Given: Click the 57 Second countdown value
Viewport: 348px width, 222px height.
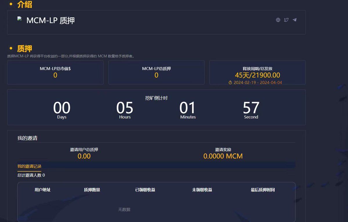Looking at the screenshot, I should pos(251,108).
